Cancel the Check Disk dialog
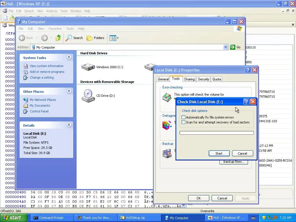 pos(243,153)
